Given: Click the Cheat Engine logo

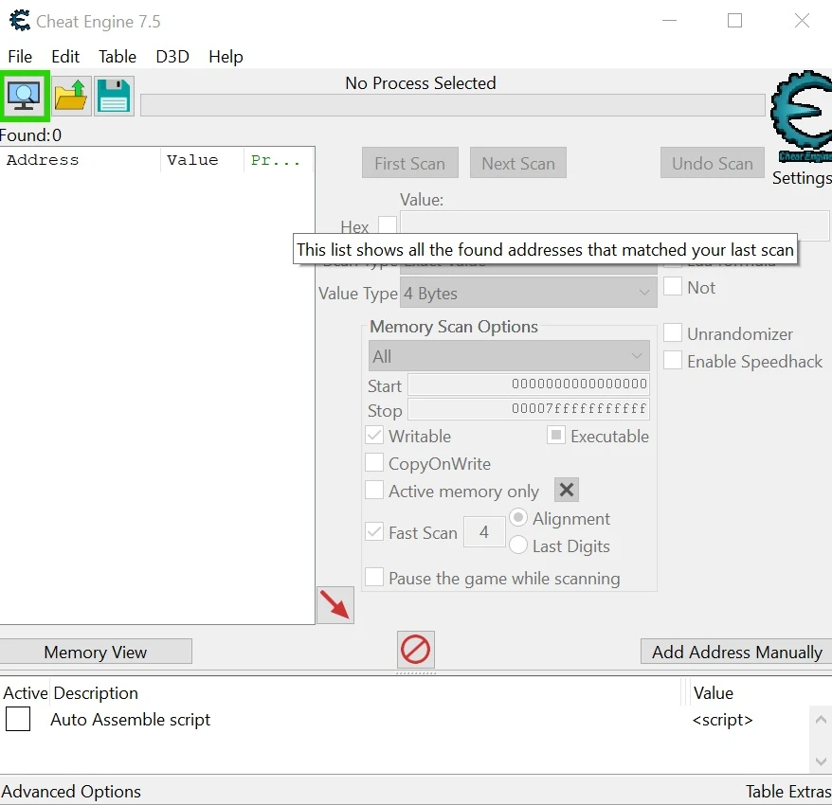Looking at the screenshot, I should click(802, 116).
